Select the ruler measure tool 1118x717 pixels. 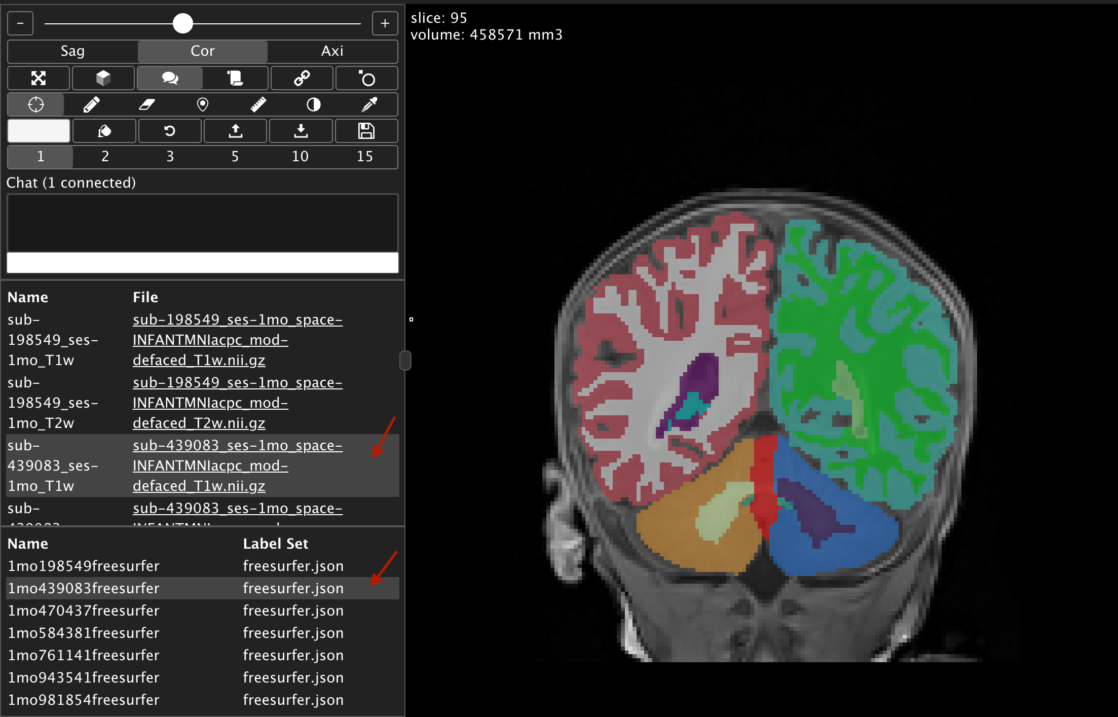click(x=258, y=104)
